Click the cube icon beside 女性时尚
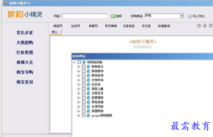Image resolution: width=213 pixels, height=137 pixels. (x=88, y=80)
